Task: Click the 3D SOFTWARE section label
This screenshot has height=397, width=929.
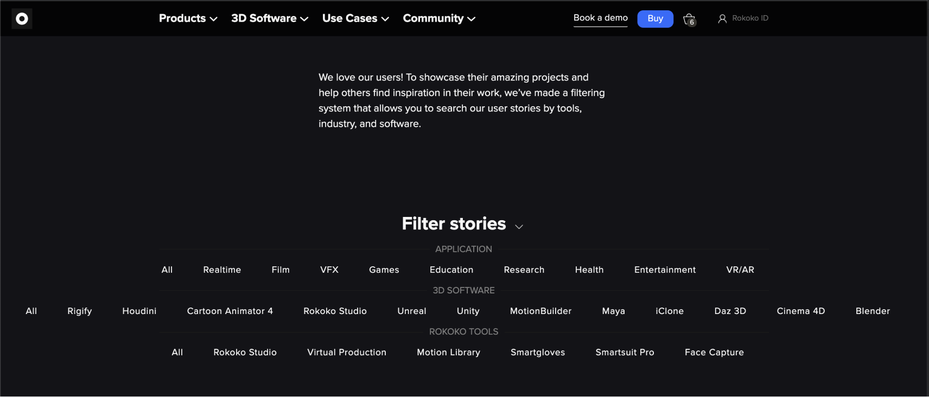Action: [x=463, y=291]
